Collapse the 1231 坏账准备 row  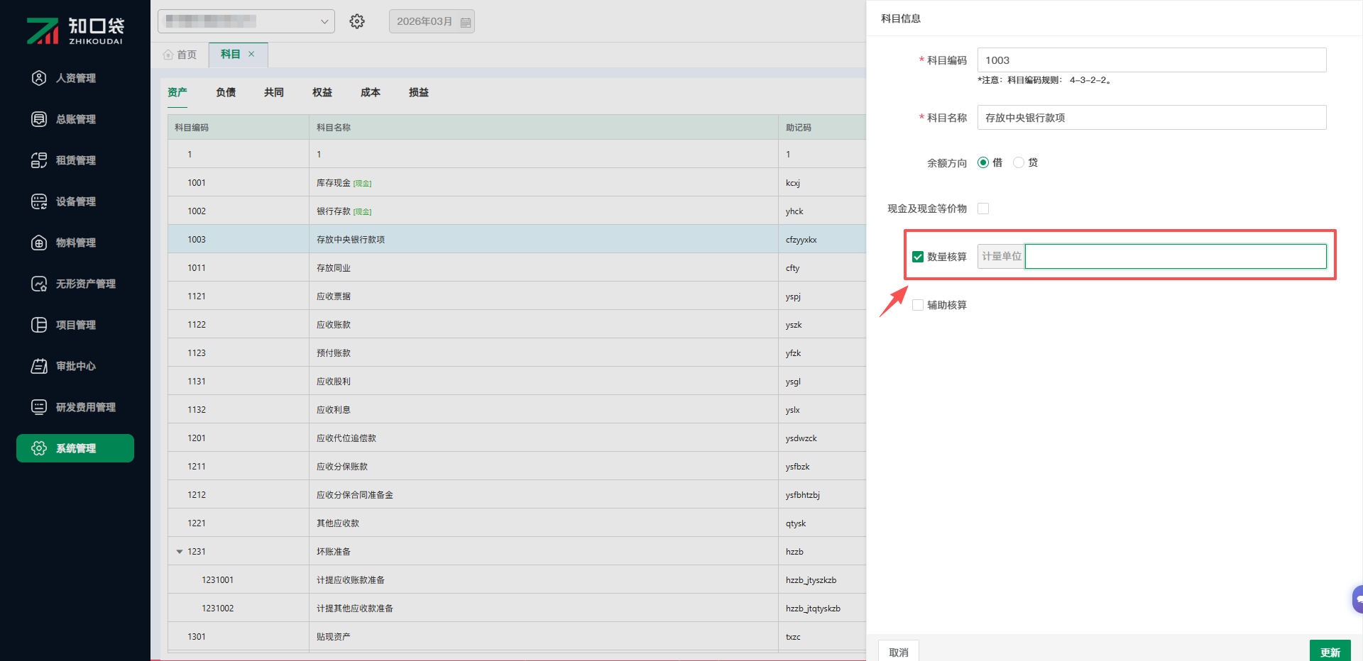[180, 552]
